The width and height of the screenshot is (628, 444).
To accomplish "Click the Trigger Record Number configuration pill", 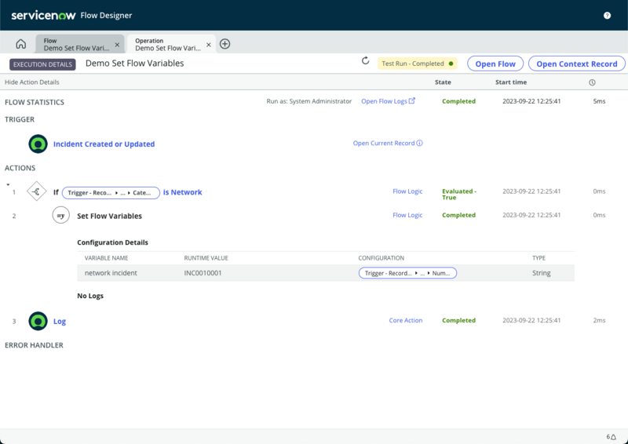I will click(x=407, y=273).
